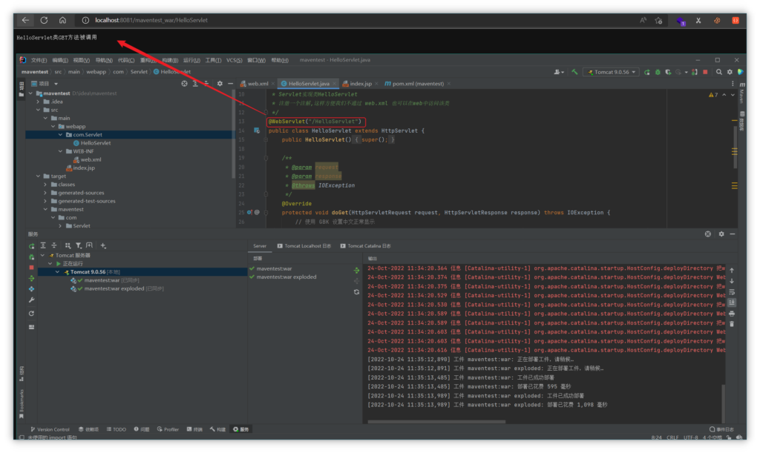Click the warnings count indicator in editor
The height and width of the screenshot is (453, 760).
click(x=713, y=95)
